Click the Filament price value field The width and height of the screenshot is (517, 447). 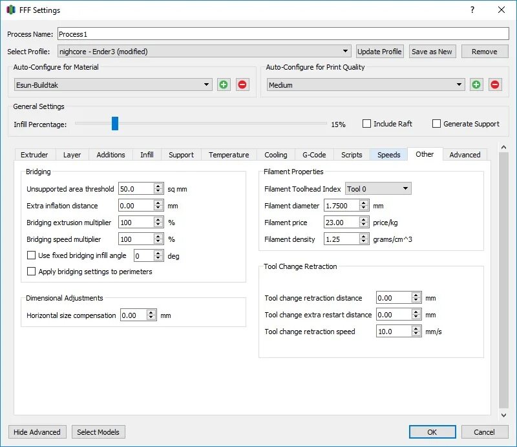[342, 222]
